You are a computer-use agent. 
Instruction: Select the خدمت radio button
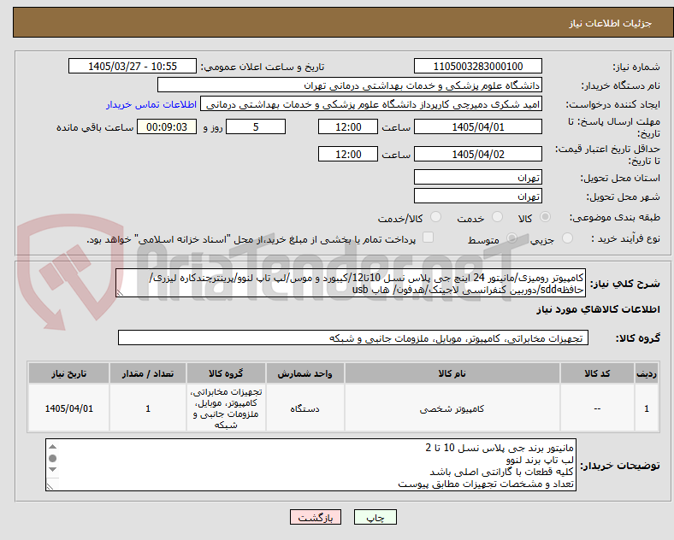(497, 217)
